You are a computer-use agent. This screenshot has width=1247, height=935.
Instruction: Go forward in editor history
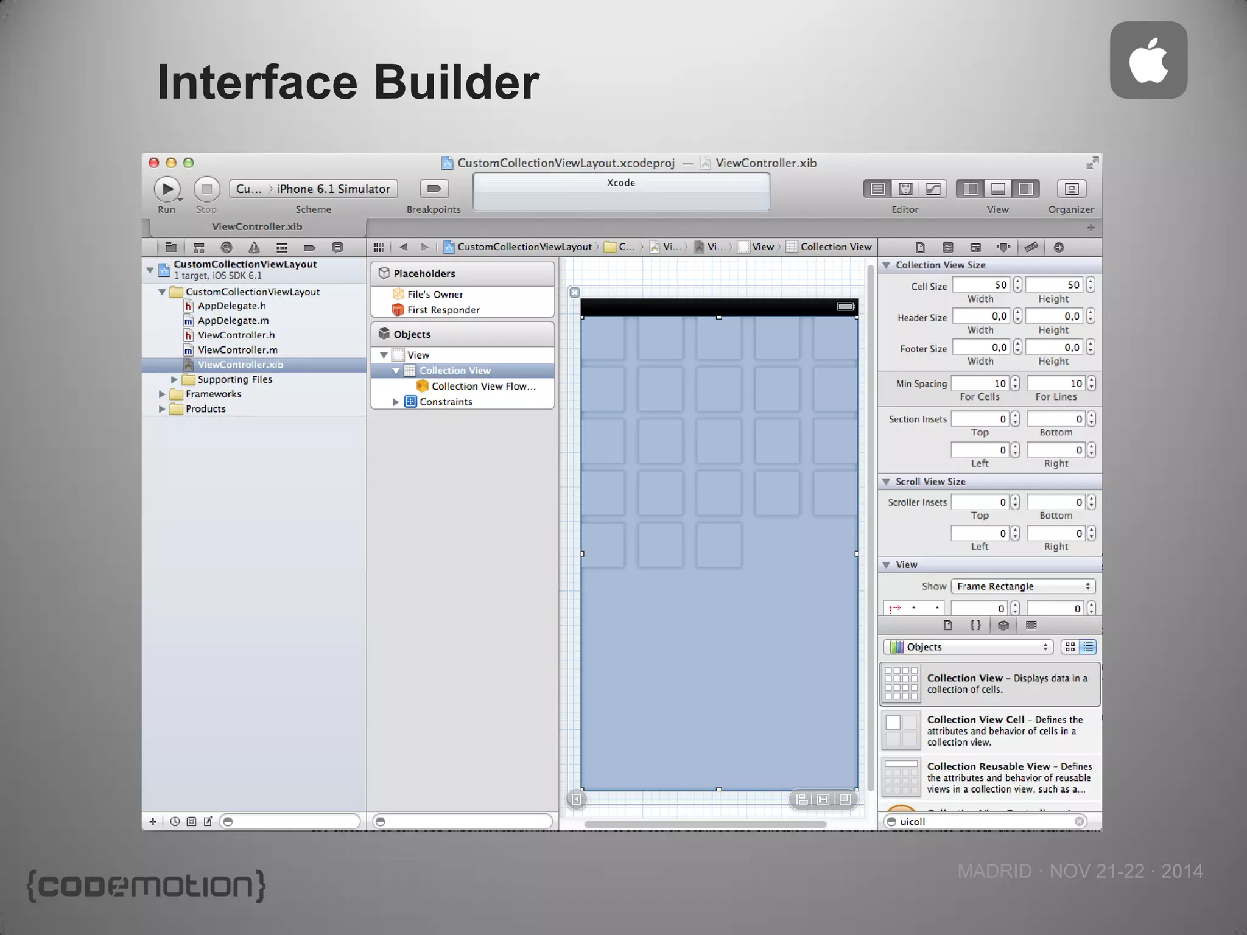point(424,247)
